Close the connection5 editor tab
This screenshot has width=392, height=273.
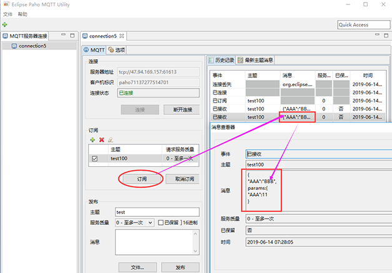click(122, 36)
